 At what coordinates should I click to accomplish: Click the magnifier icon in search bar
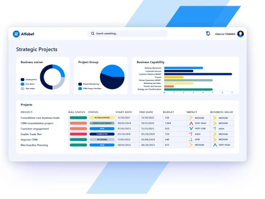(x=93, y=33)
